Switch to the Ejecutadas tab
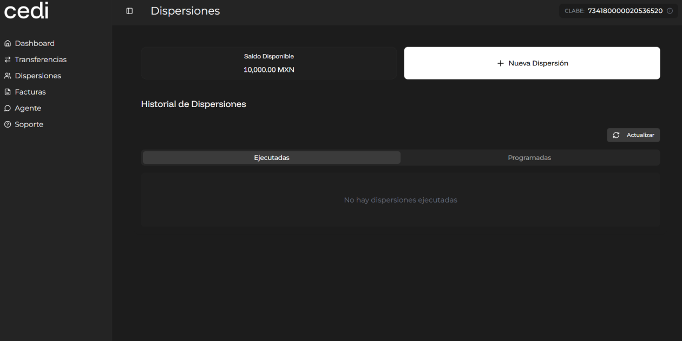The width and height of the screenshot is (682, 341). click(x=272, y=158)
